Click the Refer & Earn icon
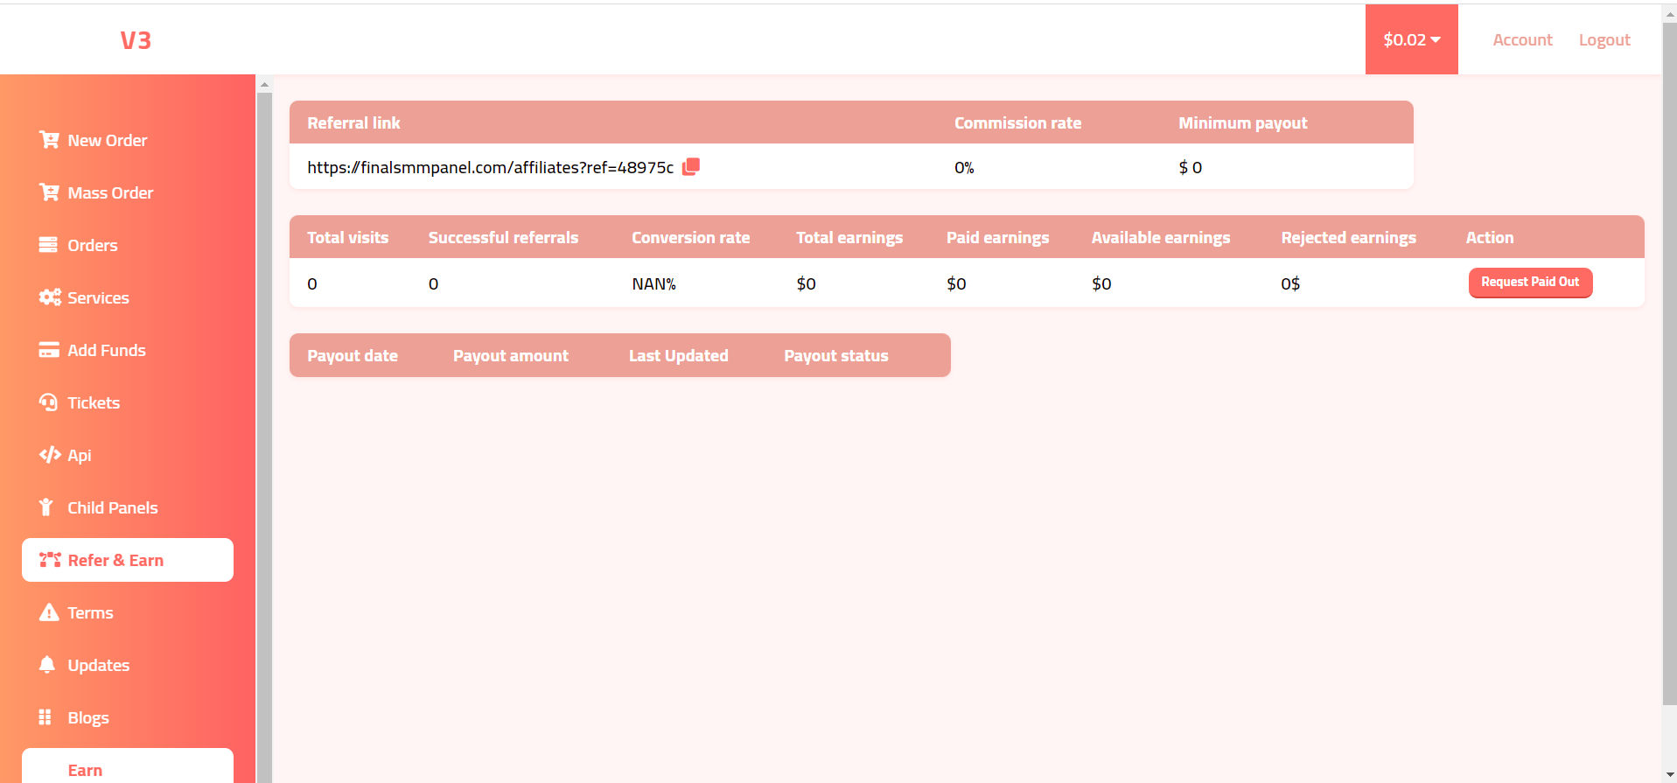This screenshot has height=783, width=1677. [x=50, y=560]
